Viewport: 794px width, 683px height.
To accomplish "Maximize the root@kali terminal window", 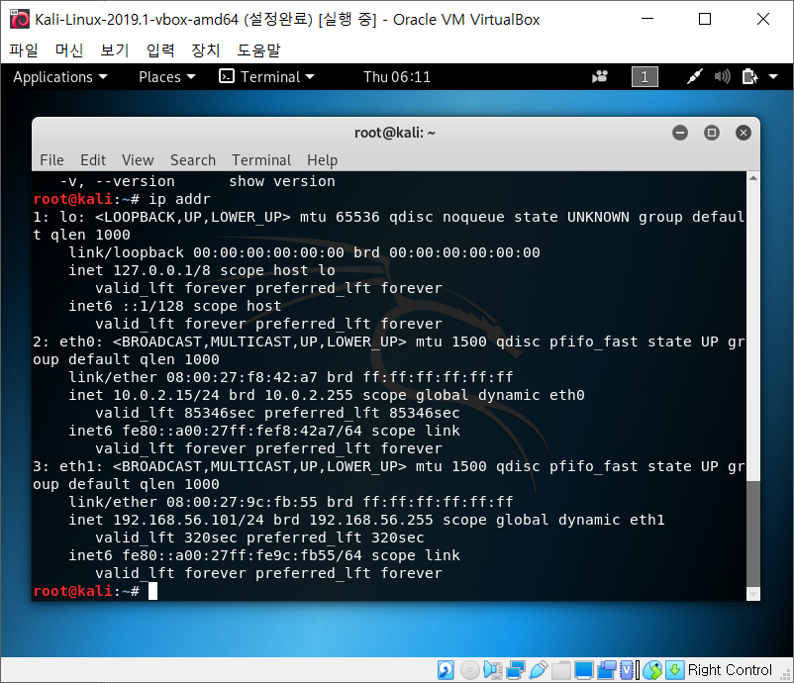I will point(712,134).
